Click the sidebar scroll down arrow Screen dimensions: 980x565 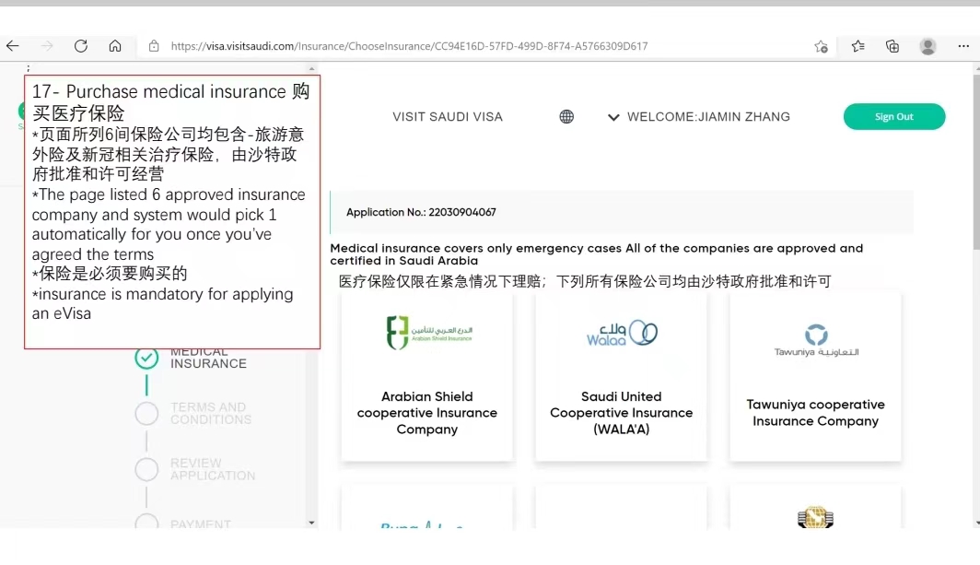click(x=311, y=523)
